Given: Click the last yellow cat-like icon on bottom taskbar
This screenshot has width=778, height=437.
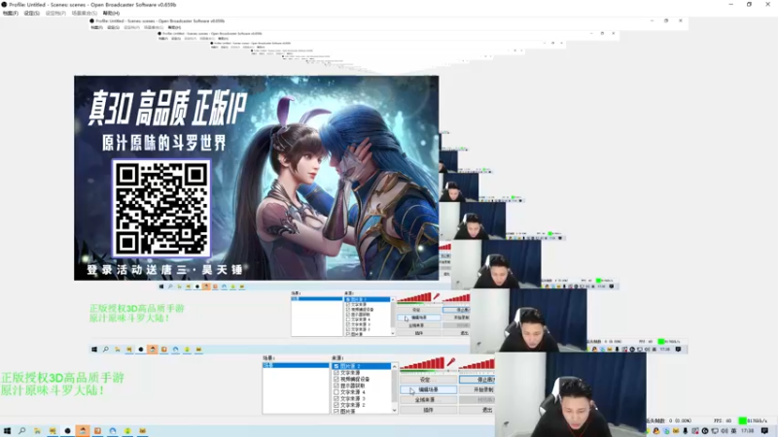Looking at the screenshot, I should pyautogui.click(x=142, y=430).
